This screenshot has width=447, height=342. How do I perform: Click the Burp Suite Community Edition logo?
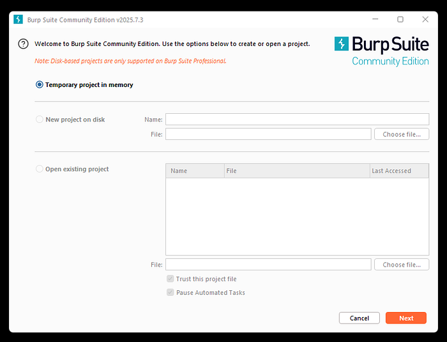(382, 51)
